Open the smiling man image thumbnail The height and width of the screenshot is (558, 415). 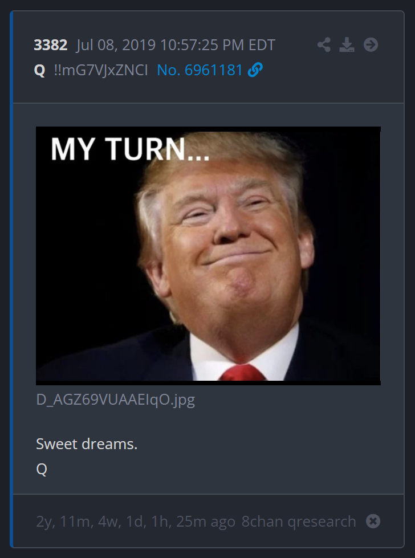208,255
